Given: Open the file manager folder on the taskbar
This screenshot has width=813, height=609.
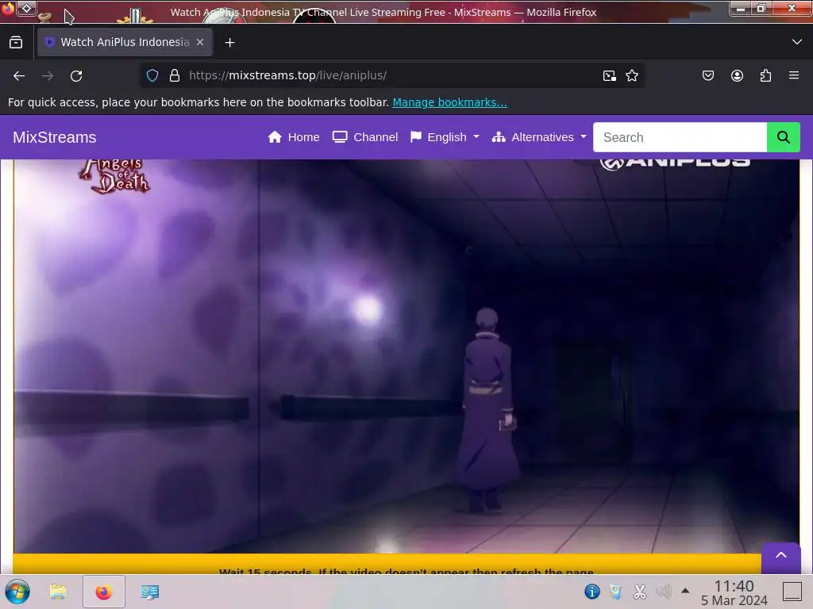Looking at the screenshot, I should (58, 592).
